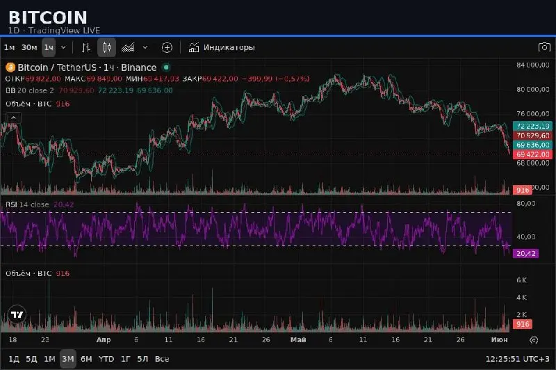Click the 70 929,60 basis price label
The width and height of the screenshot is (556, 370).
pyautogui.click(x=532, y=136)
